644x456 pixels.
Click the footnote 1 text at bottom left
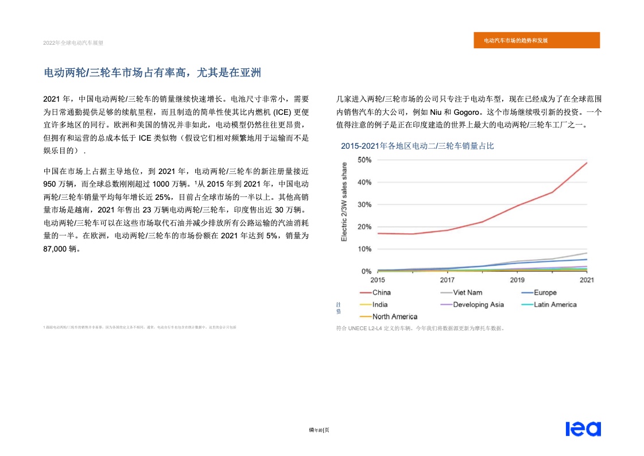(139, 327)
